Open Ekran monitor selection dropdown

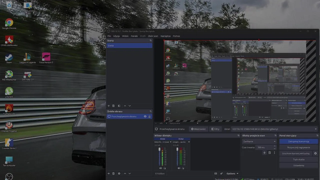[274, 129]
